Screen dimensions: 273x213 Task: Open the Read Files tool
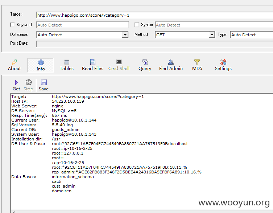[92, 65]
